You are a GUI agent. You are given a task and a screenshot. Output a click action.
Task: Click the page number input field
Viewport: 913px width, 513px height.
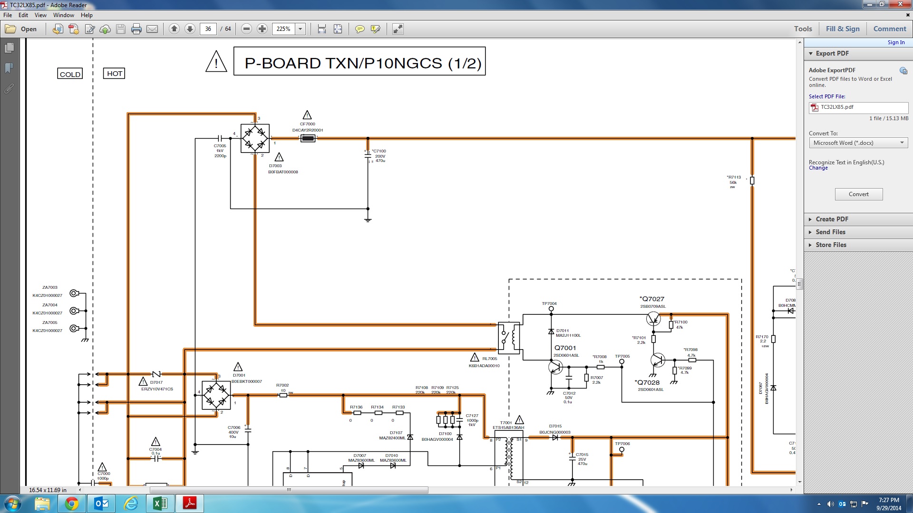click(208, 29)
